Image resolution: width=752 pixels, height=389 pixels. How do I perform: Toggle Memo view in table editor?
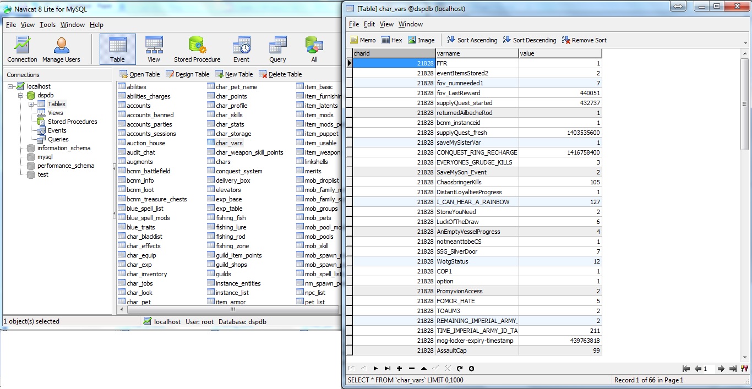363,40
